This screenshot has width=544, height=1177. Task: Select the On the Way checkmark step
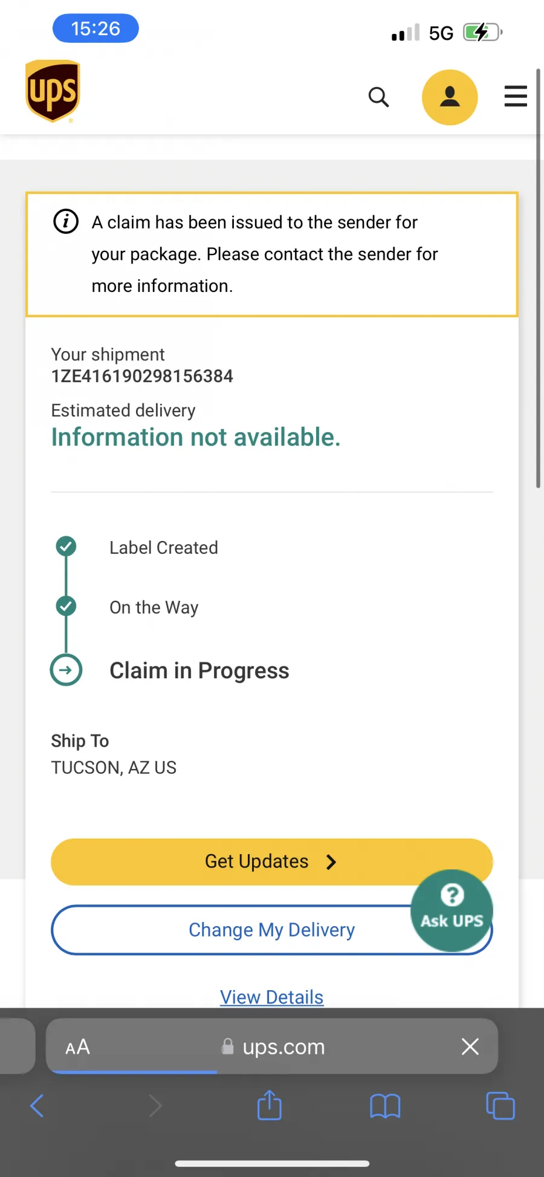[66, 606]
